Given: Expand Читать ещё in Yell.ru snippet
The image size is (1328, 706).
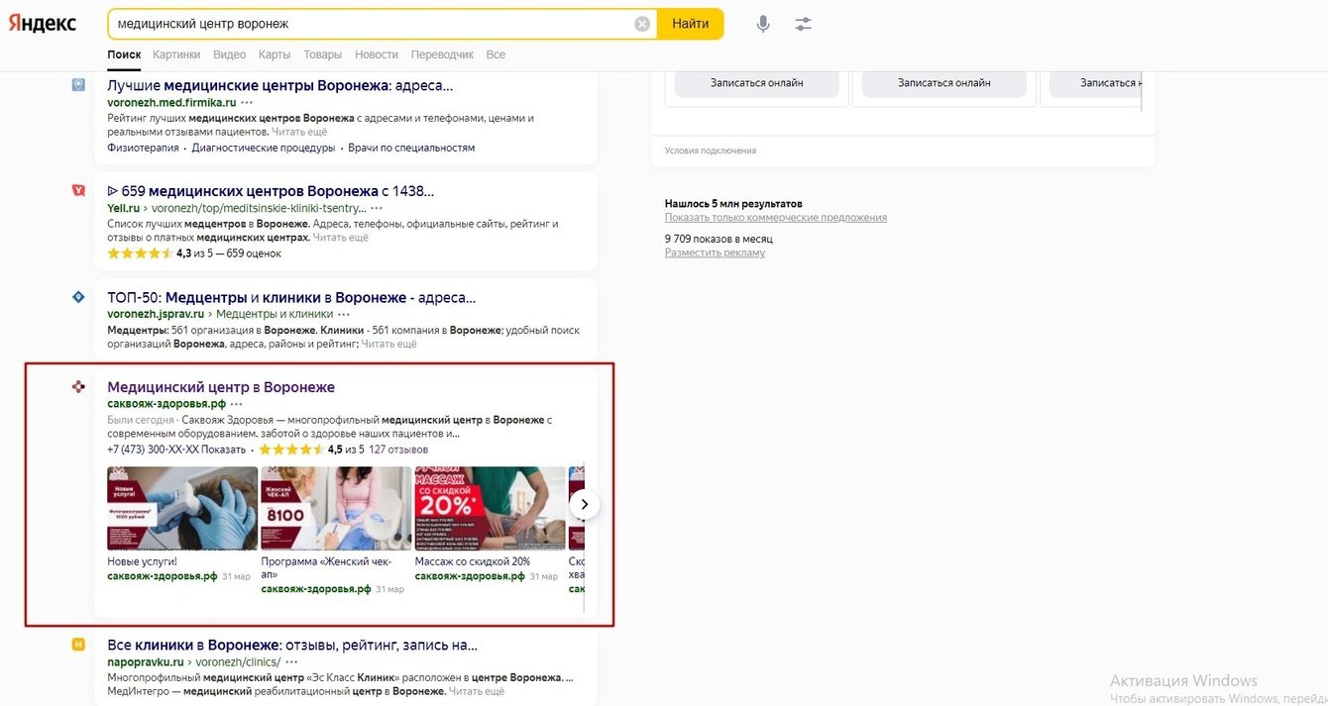Looking at the screenshot, I should [x=341, y=238].
